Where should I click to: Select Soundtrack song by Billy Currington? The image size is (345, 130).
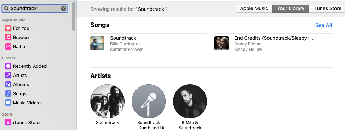point(149,44)
